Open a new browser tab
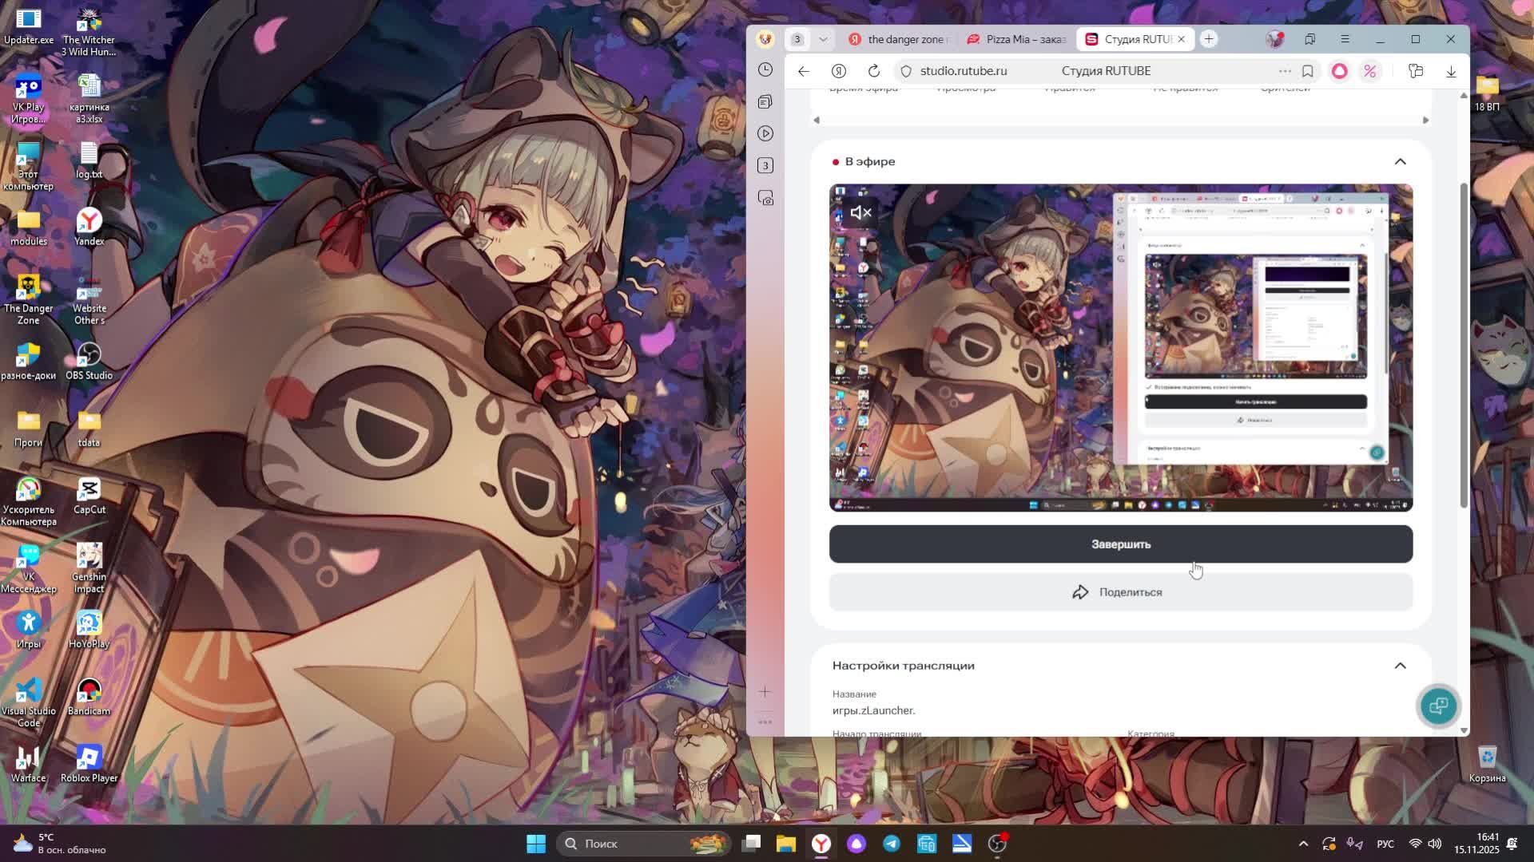 (x=1209, y=39)
